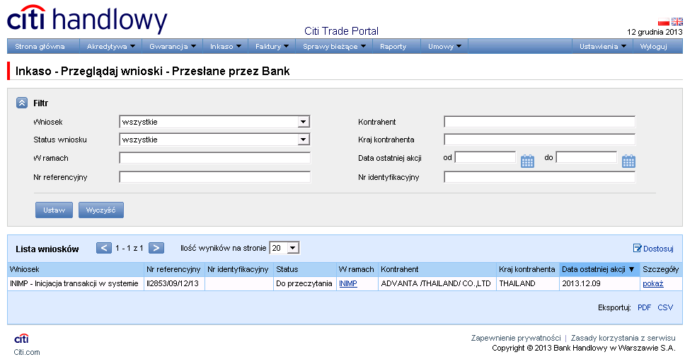Change results per page dropdown
The height and width of the screenshot is (357, 685).
[284, 248]
